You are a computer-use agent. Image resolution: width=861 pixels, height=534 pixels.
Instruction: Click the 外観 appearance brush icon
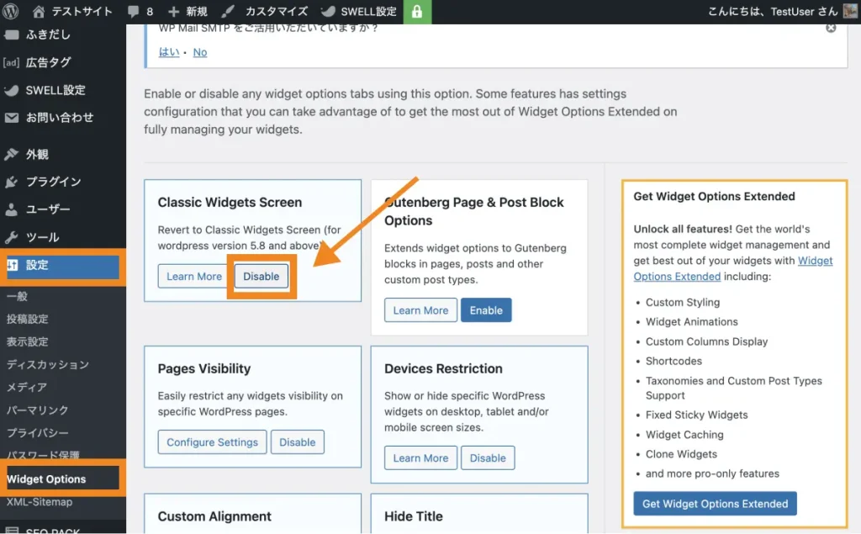click(x=12, y=155)
